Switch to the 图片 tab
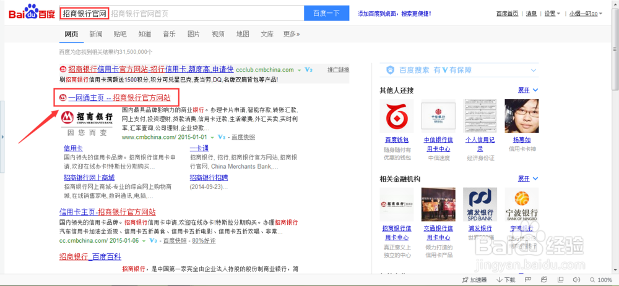The image size is (619, 286). [193, 34]
